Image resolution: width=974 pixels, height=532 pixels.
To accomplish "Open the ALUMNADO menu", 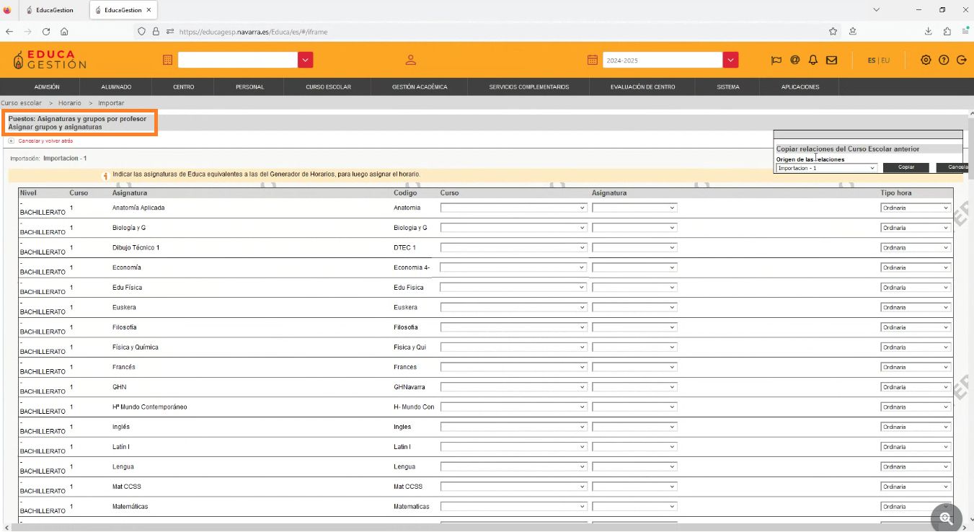I will click(x=116, y=87).
